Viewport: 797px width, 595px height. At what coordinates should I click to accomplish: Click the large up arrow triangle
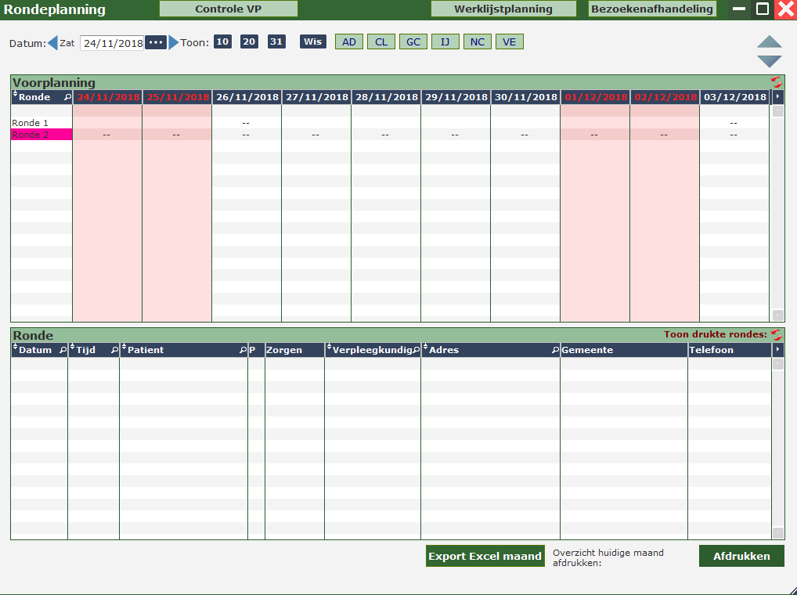pos(770,42)
